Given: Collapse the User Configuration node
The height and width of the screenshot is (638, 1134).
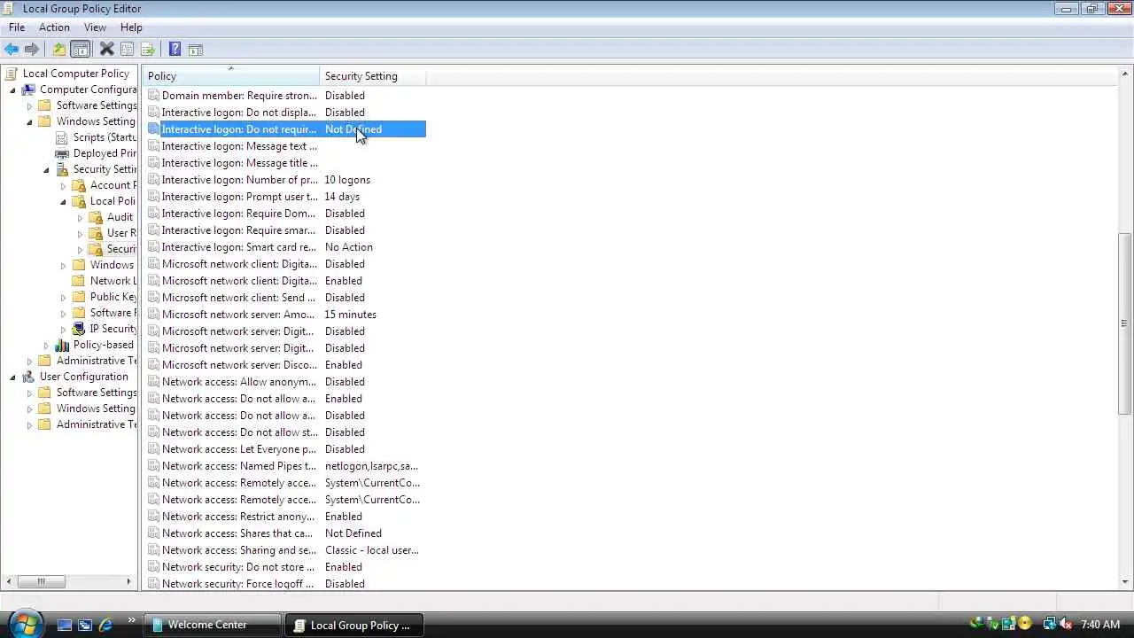Looking at the screenshot, I should click(12, 377).
